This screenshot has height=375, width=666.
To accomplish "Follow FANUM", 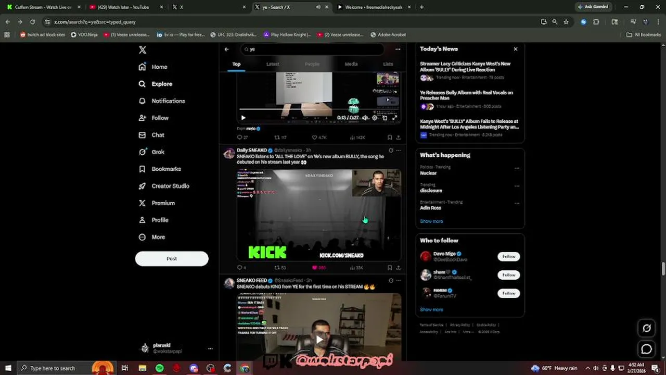I will click(508, 293).
